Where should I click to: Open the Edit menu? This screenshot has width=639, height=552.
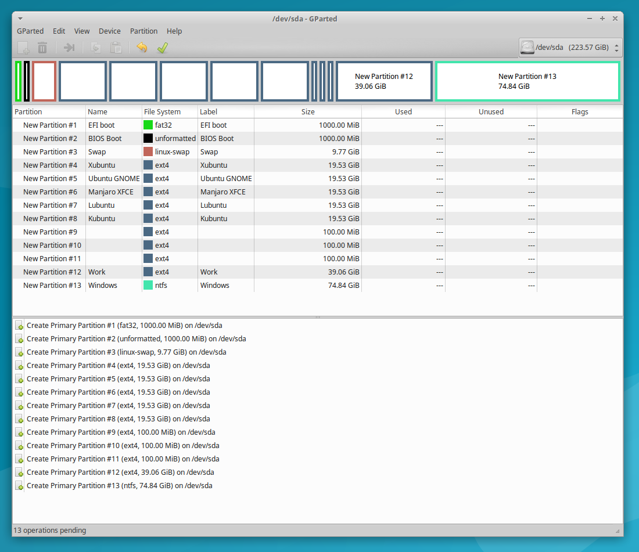coord(59,31)
